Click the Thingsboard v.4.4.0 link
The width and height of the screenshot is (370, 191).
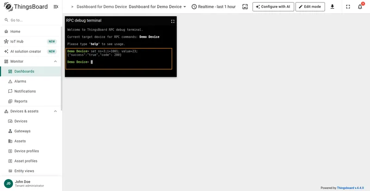point(351,188)
